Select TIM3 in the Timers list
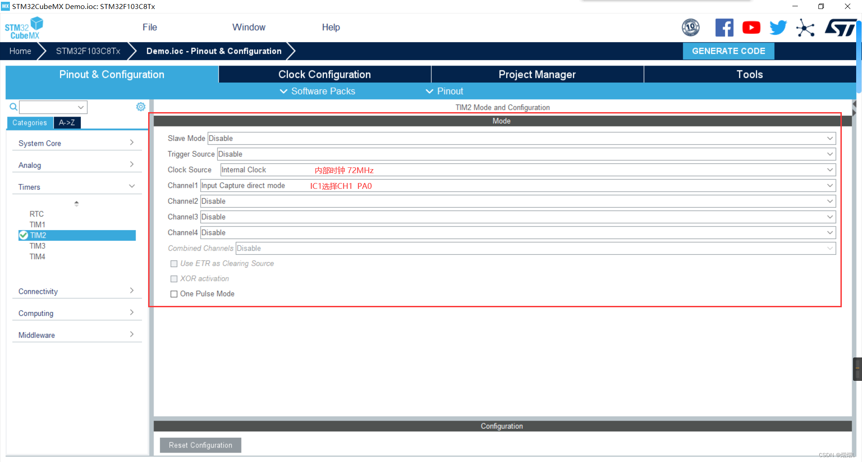The height and width of the screenshot is (462, 862). (37, 246)
